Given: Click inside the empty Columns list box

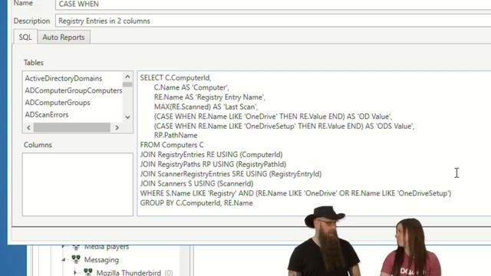Looking at the screenshot, I should tap(77, 184).
